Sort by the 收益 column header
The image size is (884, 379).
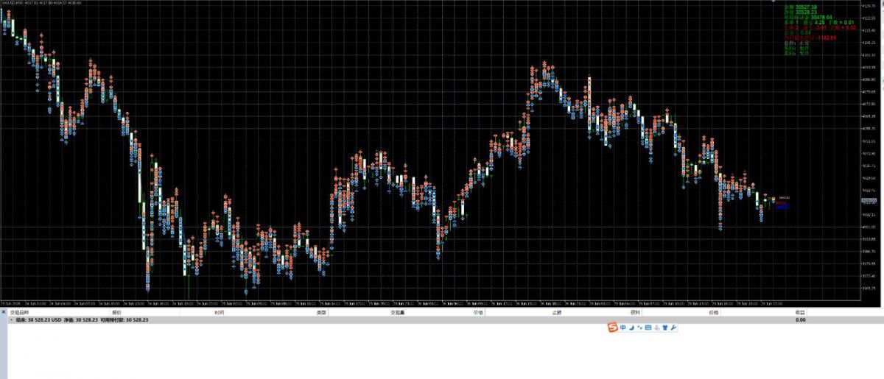tap(800, 312)
